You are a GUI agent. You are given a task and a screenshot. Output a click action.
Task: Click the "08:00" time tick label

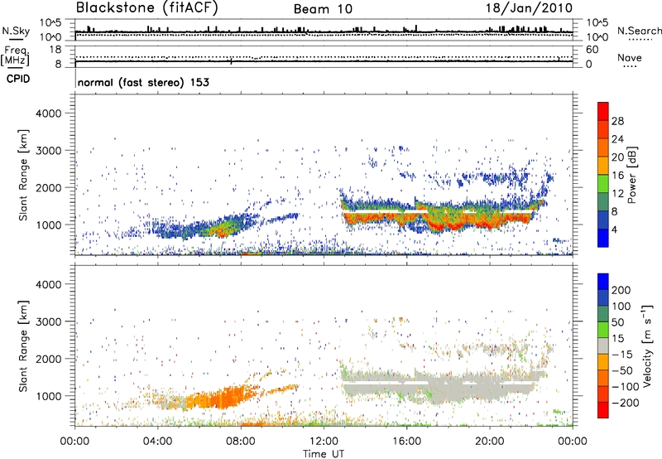(x=241, y=442)
